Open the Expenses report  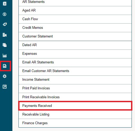tap(75, 54)
